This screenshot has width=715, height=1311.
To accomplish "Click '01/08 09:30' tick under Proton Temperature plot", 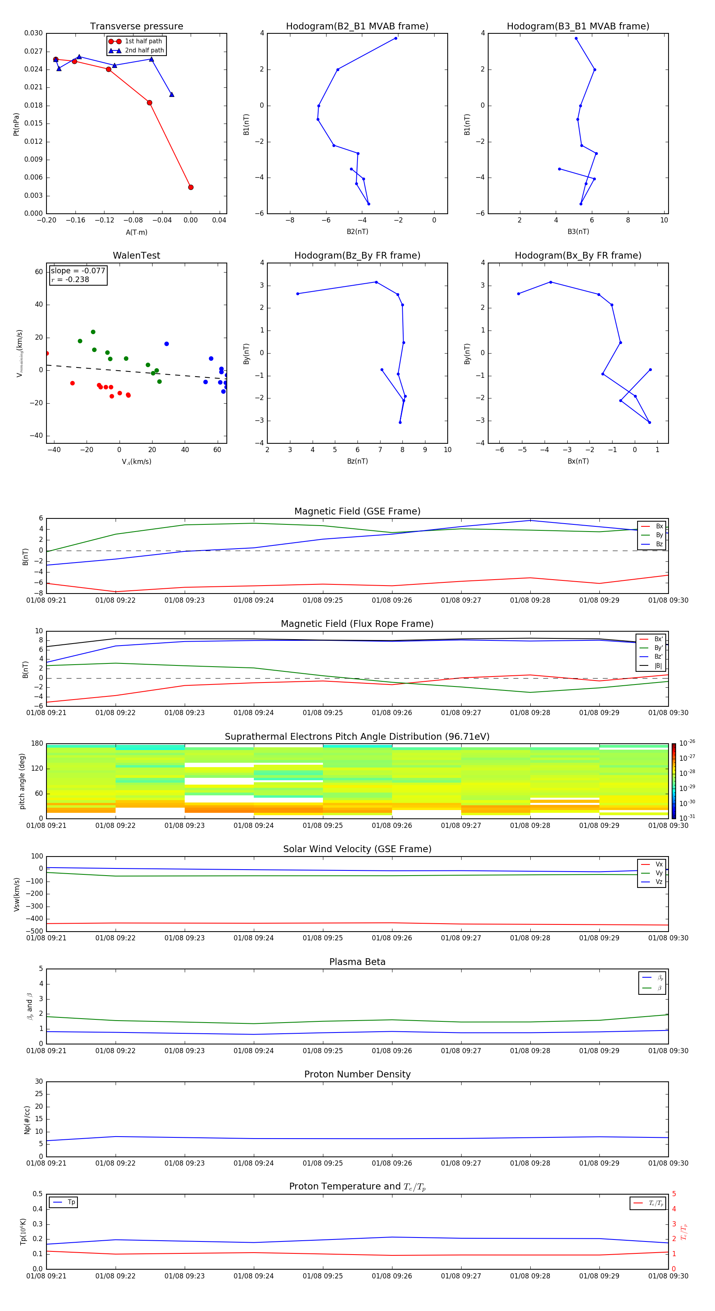I will tap(668, 1276).
